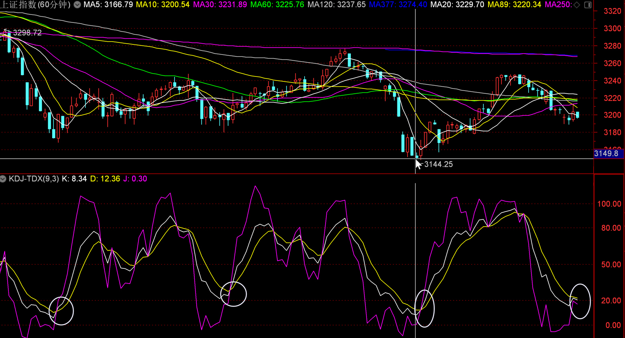Screen dimensions: 625x338
Task: Click the leftmost white circle on KDJ chart
Action: tap(61, 311)
